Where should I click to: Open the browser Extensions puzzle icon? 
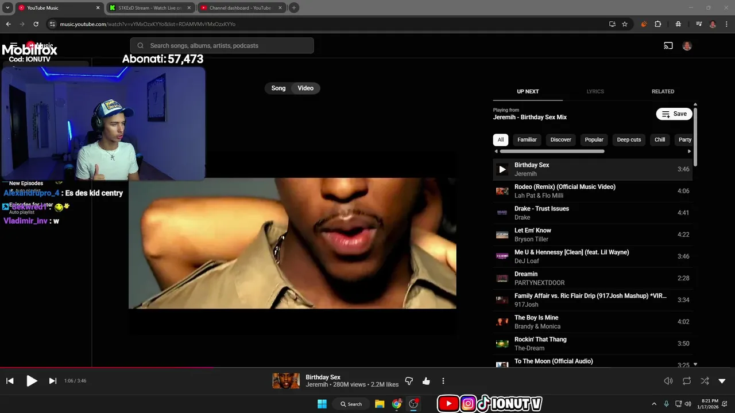click(x=658, y=24)
